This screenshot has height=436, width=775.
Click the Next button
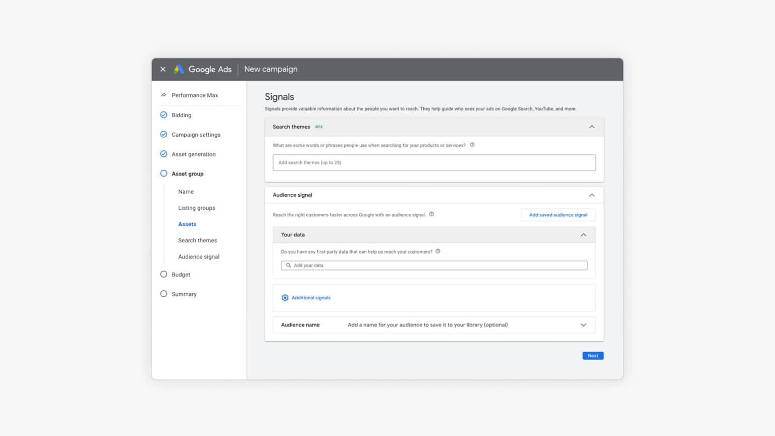[x=592, y=355]
